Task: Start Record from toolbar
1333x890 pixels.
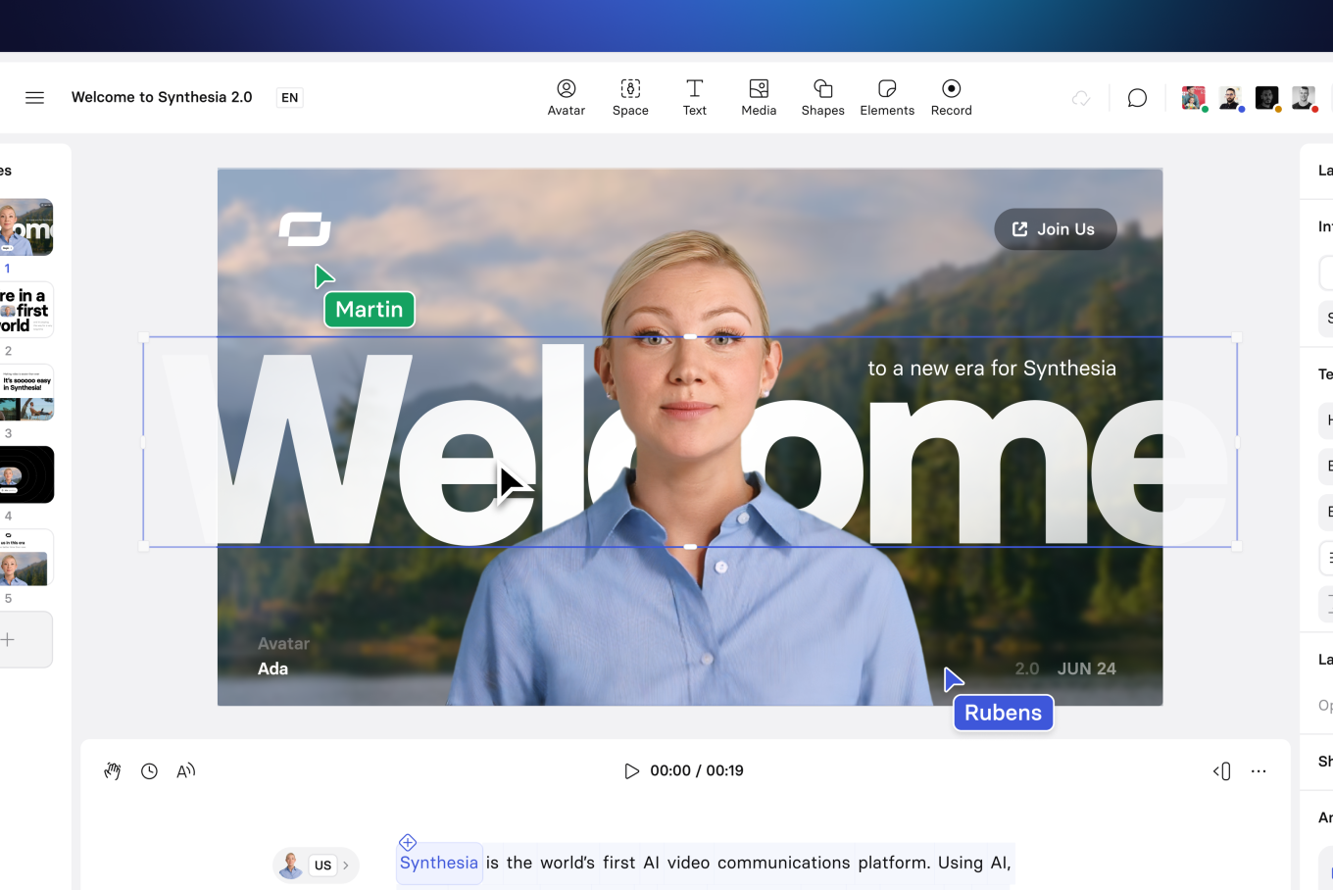Action: [951, 97]
